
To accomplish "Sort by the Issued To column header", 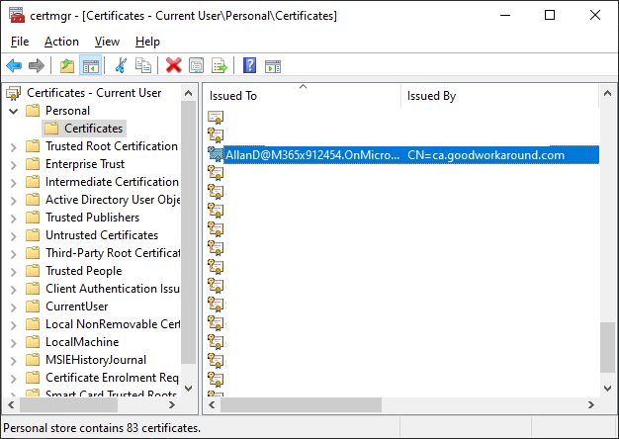I will (303, 96).
